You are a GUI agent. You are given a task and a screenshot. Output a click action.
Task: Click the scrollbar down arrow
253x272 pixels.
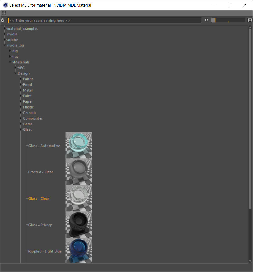[x=250, y=261]
